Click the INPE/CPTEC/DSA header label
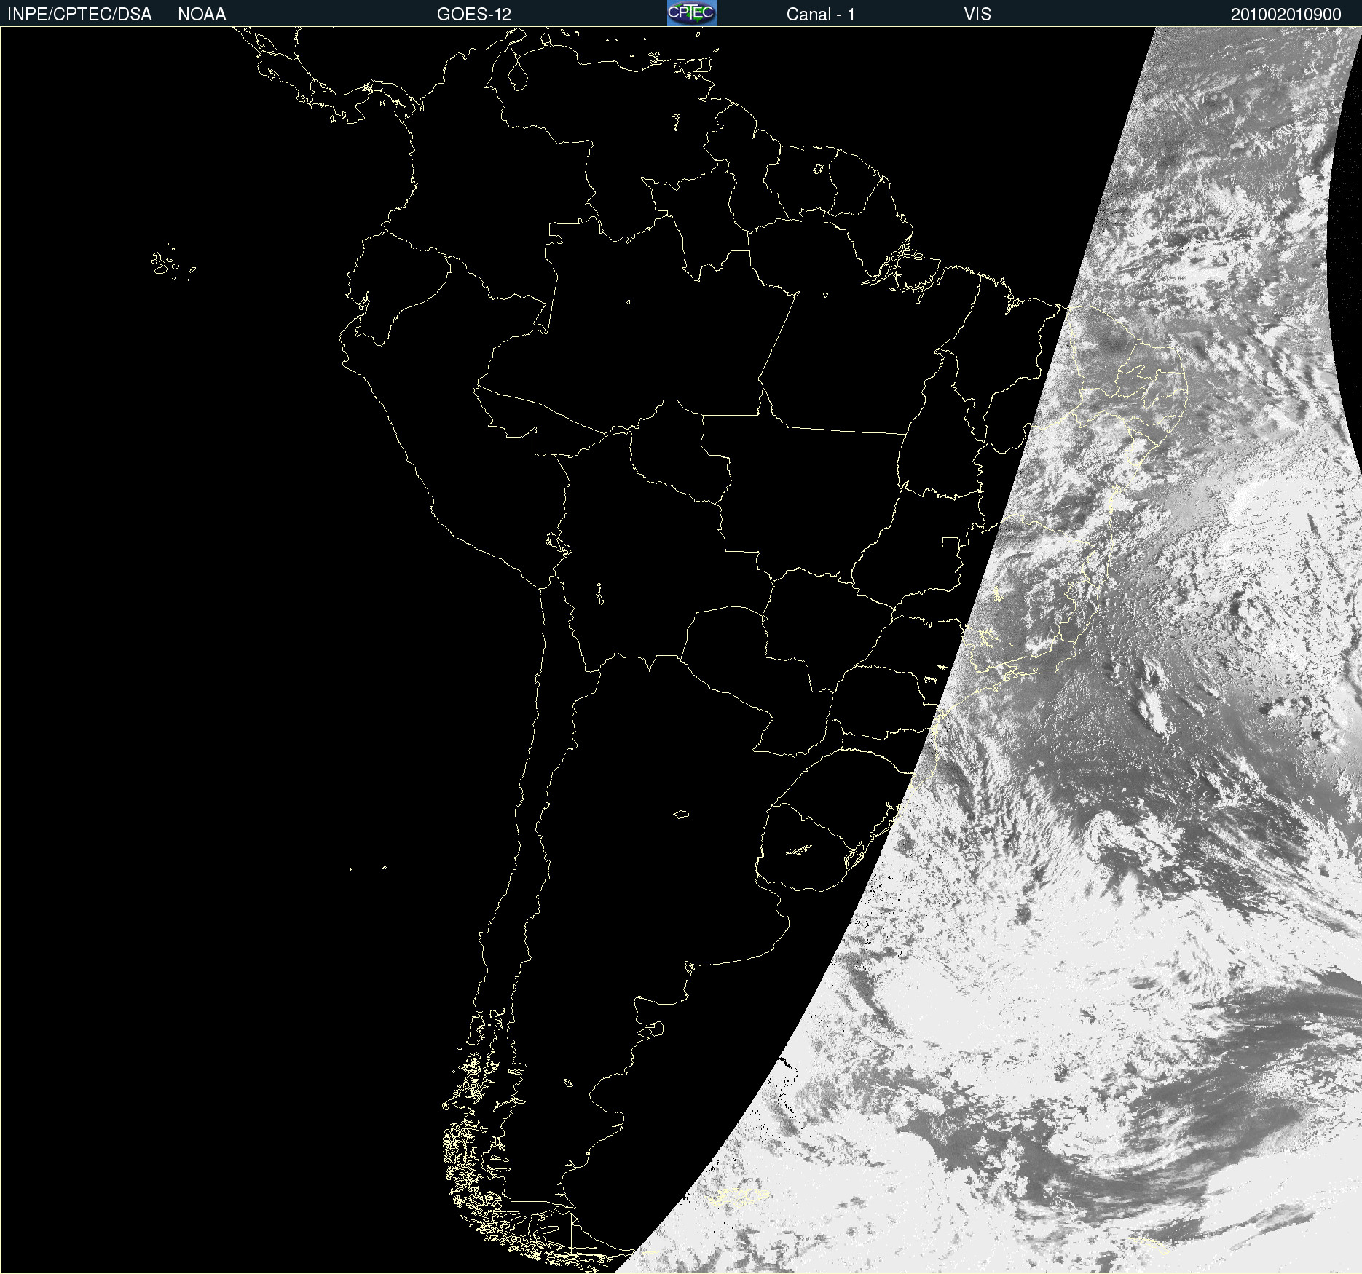 pyautogui.click(x=79, y=15)
